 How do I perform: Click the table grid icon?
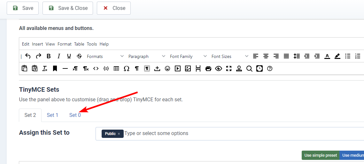tap(116, 68)
